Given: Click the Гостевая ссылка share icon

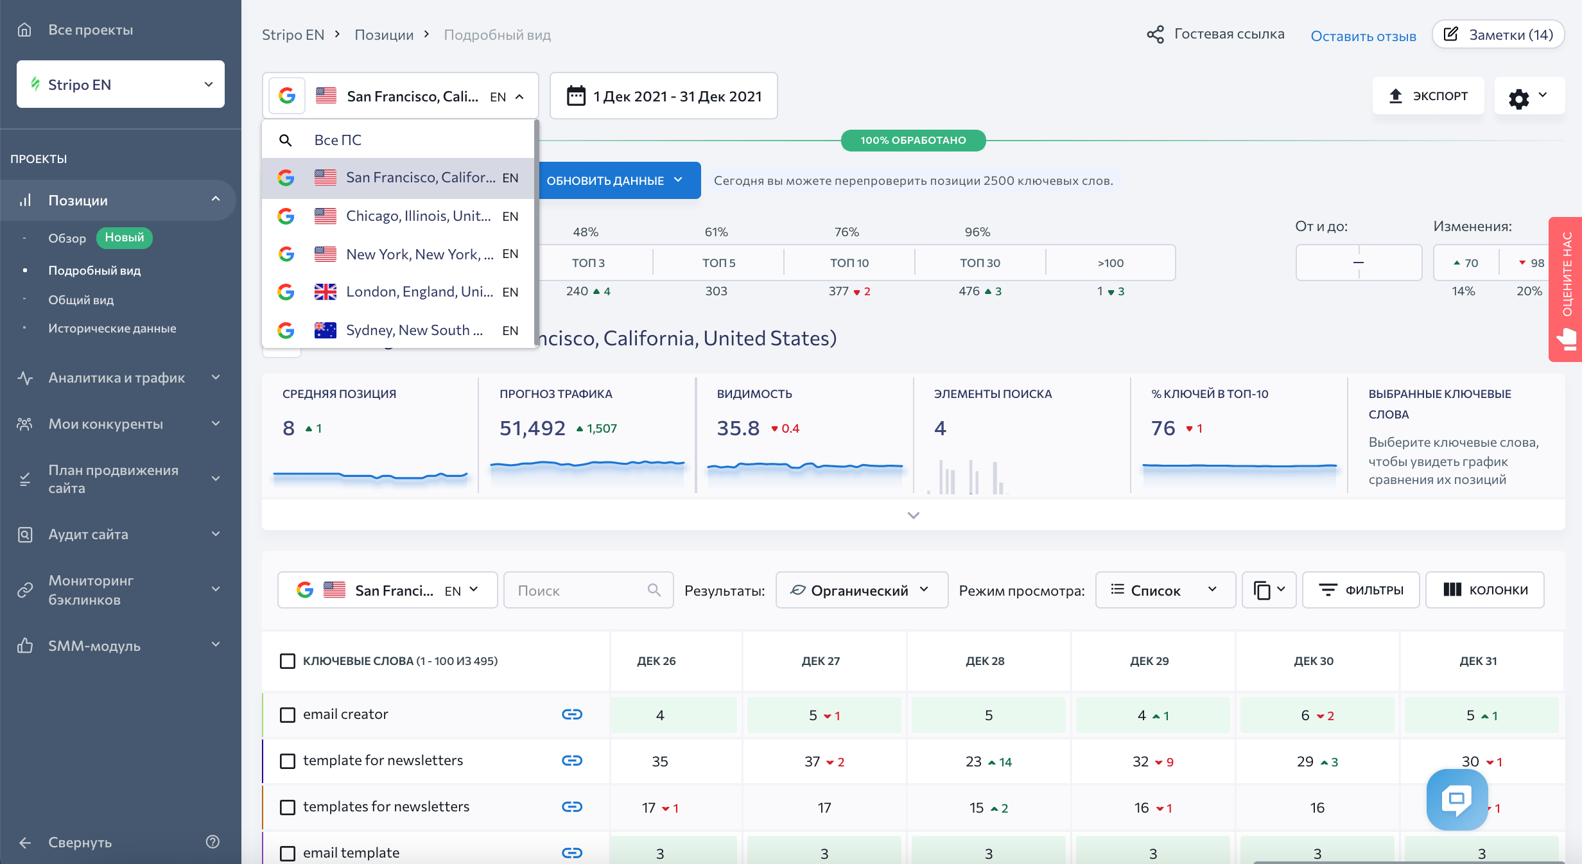Looking at the screenshot, I should pyautogui.click(x=1155, y=34).
